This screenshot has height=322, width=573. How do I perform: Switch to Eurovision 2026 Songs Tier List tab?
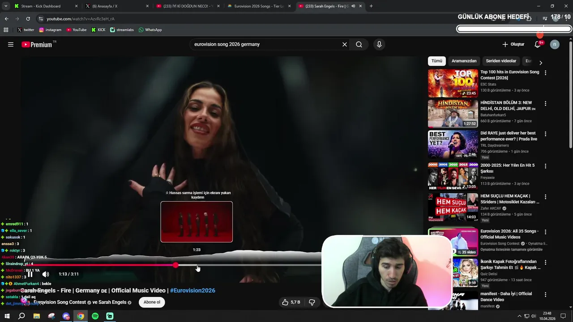(259, 6)
